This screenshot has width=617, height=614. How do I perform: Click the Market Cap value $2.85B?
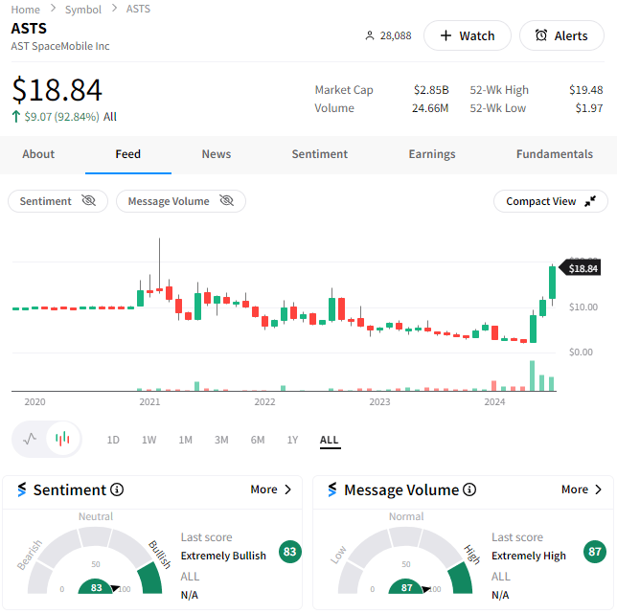pyautogui.click(x=431, y=90)
